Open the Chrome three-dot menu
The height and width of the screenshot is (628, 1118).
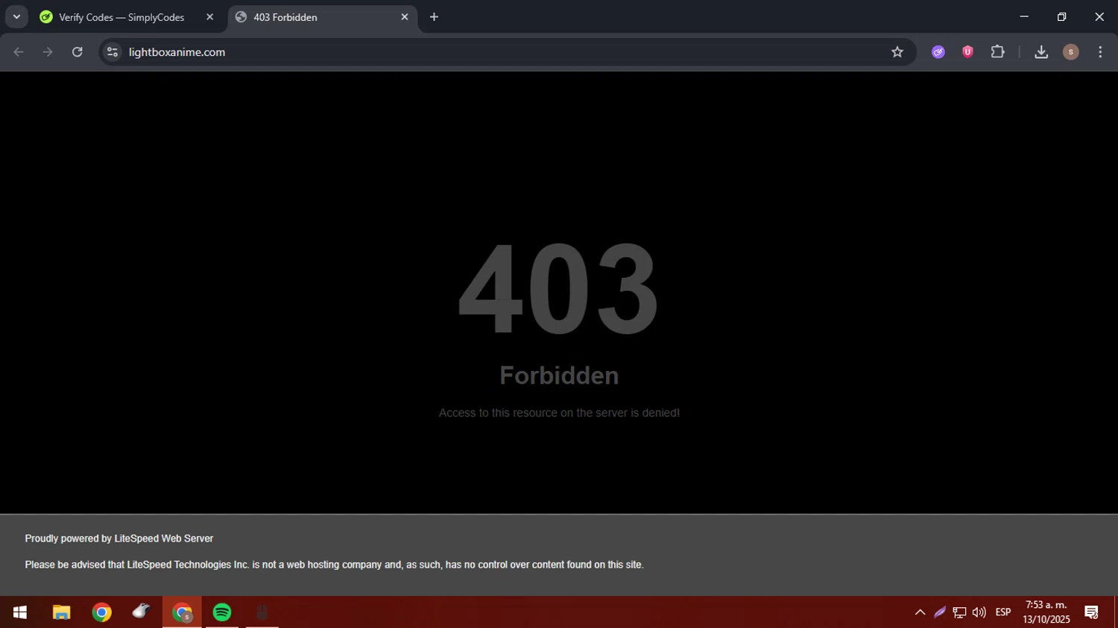tap(1100, 52)
